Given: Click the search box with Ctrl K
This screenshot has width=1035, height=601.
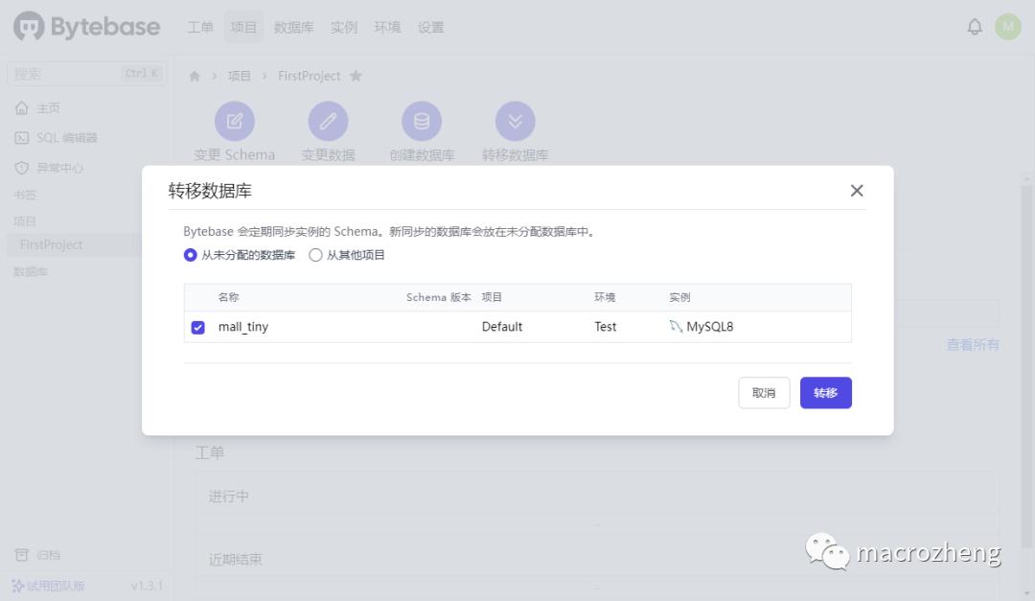Looking at the screenshot, I should [x=86, y=73].
